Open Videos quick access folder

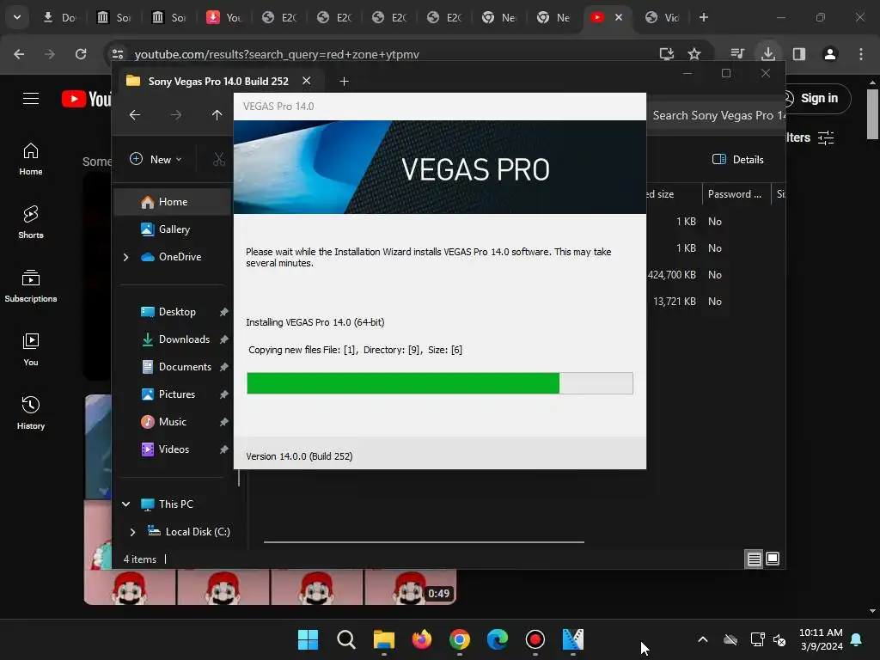click(x=172, y=449)
